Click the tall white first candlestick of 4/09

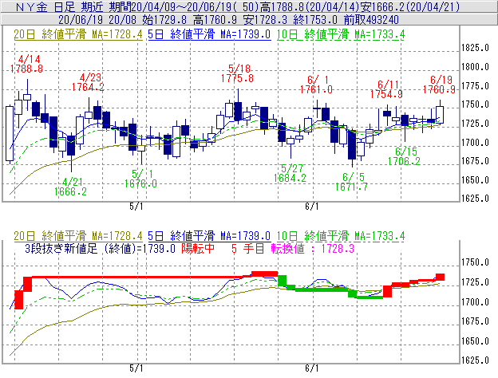[x=10, y=134]
